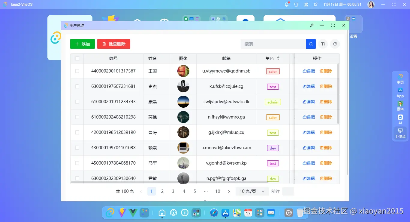Run a search using the magnifier icon
This screenshot has height=222, width=410.
click(311, 44)
